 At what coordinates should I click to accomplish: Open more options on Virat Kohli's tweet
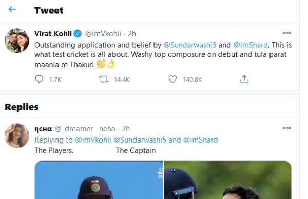click(x=286, y=33)
